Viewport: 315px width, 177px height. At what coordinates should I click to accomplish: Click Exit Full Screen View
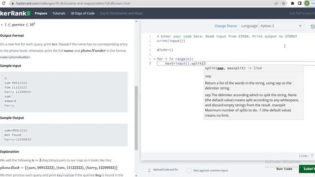point(302,13)
